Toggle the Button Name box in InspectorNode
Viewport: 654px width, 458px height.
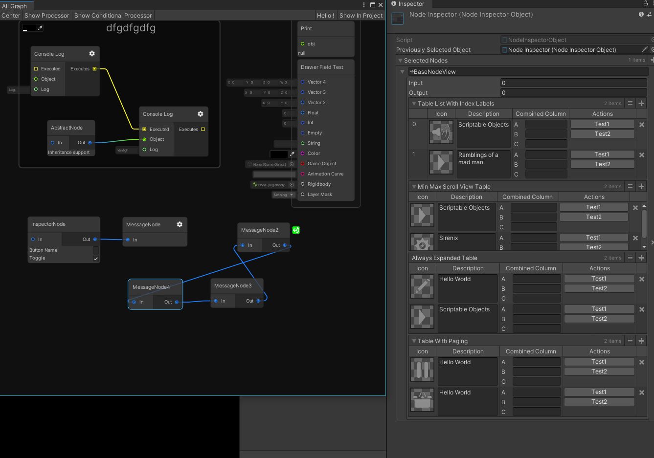click(96, 250)
